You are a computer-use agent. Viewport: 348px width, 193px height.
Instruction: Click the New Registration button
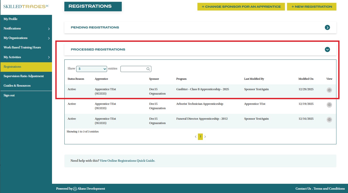point(311,7)
